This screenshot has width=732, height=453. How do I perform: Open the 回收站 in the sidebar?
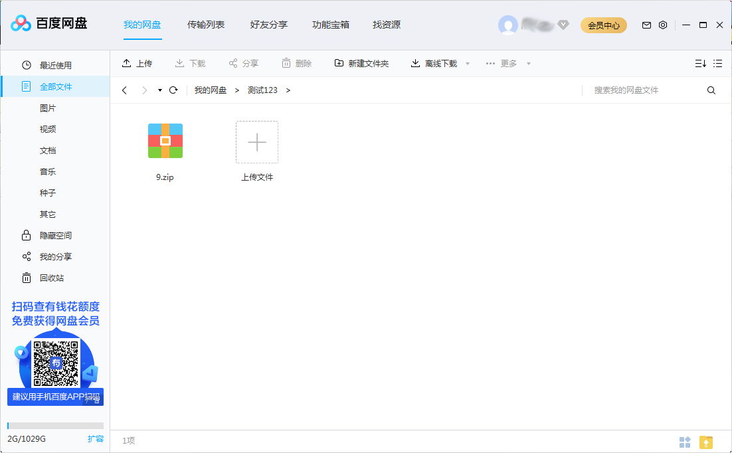53,278
